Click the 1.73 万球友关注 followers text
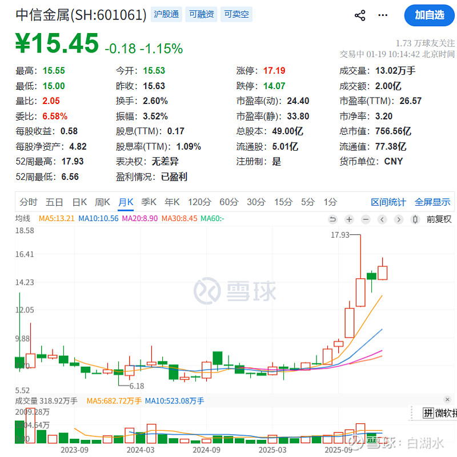457x457 pixels. point(425,43)
